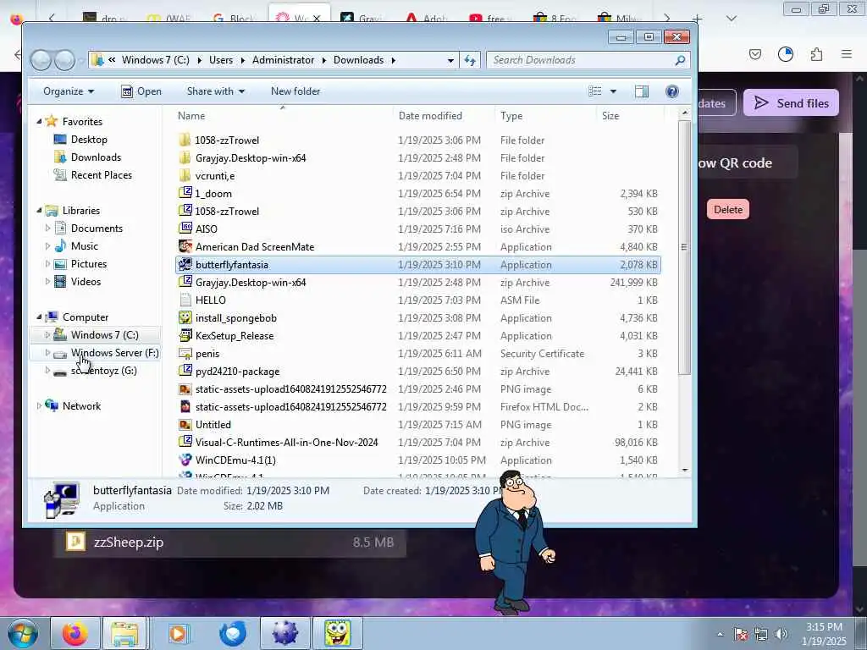This screenshot has width=867, height=650.
Task: Expand the Documents library arrow
Action: point(47,229)
